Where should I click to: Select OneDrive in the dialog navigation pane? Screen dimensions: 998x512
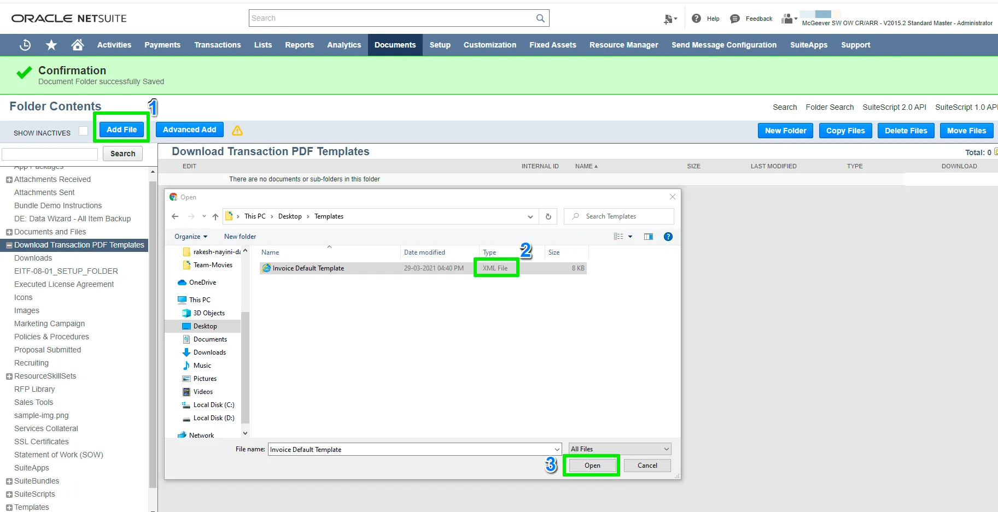coord(202,283)
